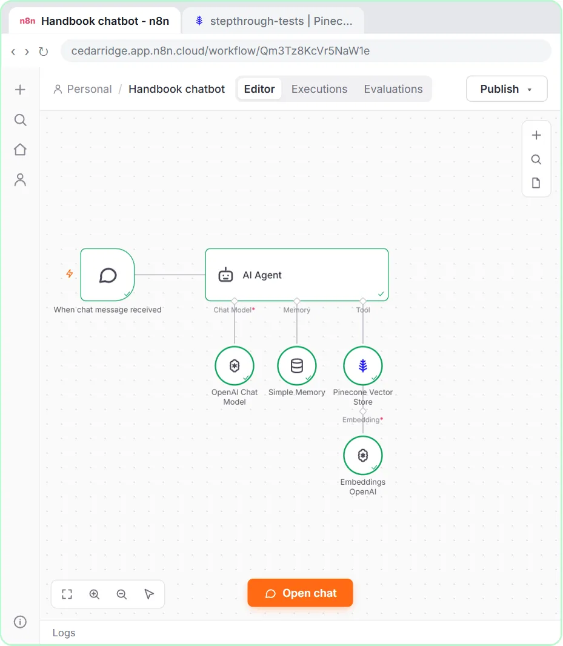This screenshot has width=563, height=646.
Task: Zoom out on the canvas
Action: (x=122, y=594)
